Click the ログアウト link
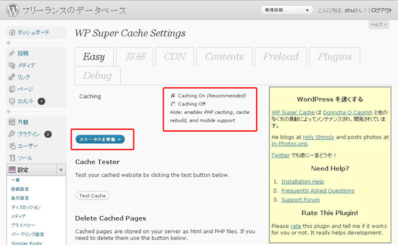 click(x=381, y=11)
